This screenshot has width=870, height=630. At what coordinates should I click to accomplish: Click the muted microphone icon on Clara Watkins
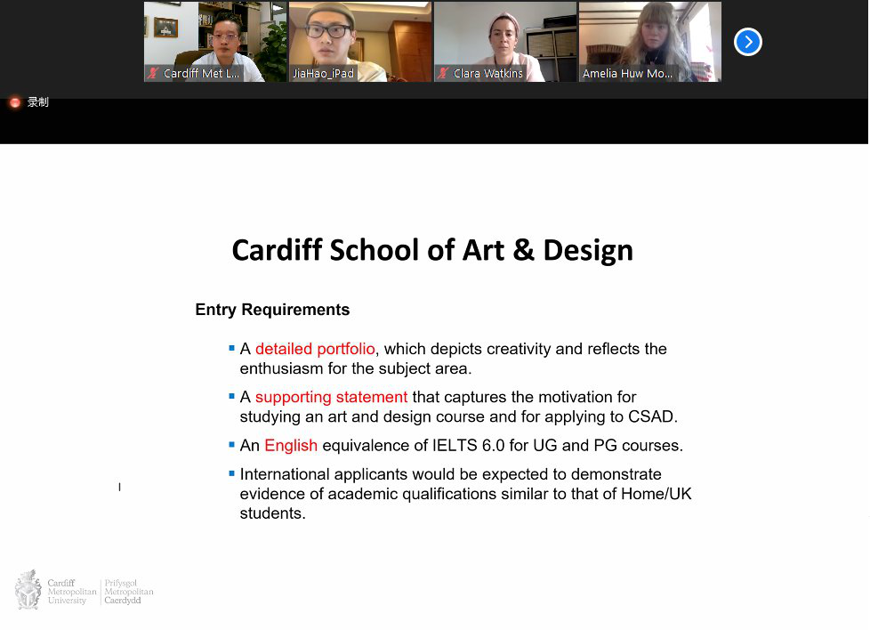[443, 73]
